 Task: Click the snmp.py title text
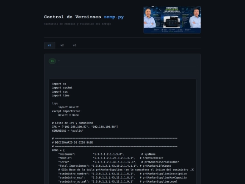point(114,17)
